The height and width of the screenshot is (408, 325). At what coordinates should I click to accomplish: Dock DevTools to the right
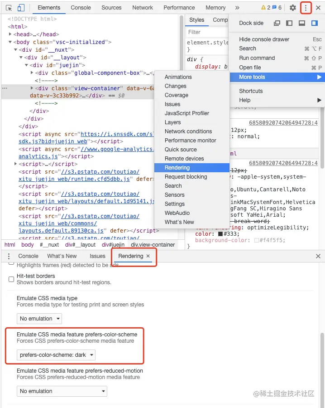(315, 23)
